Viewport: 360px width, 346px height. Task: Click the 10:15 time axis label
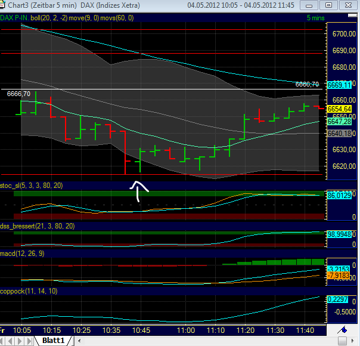(x=52, y=330)
